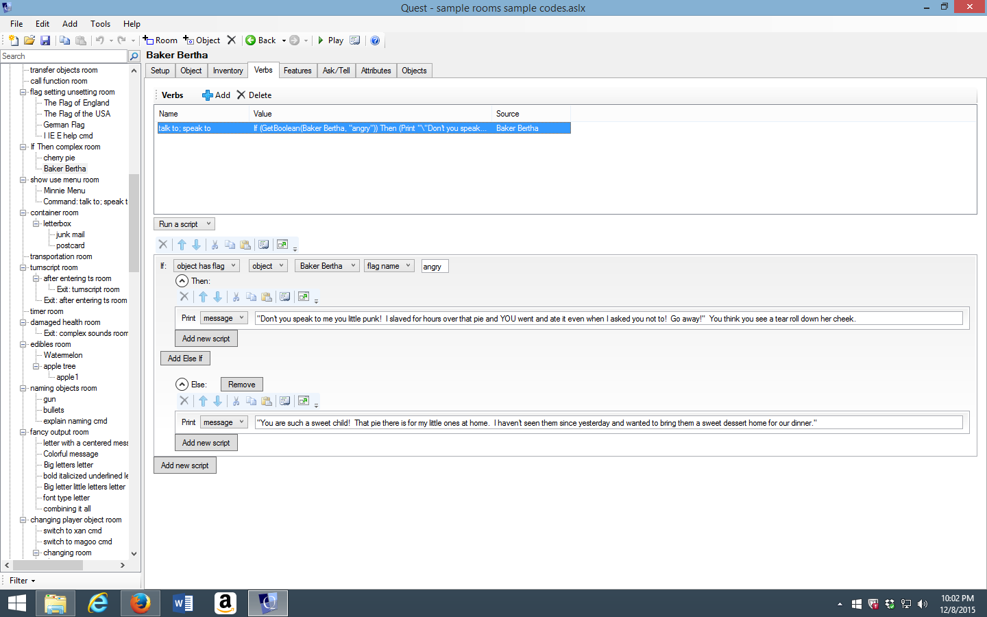Click the 'angry' flag name input field
The image size is (987, 617).
435,267
